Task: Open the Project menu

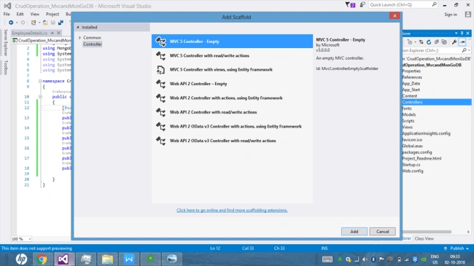Action: [53, 14]
